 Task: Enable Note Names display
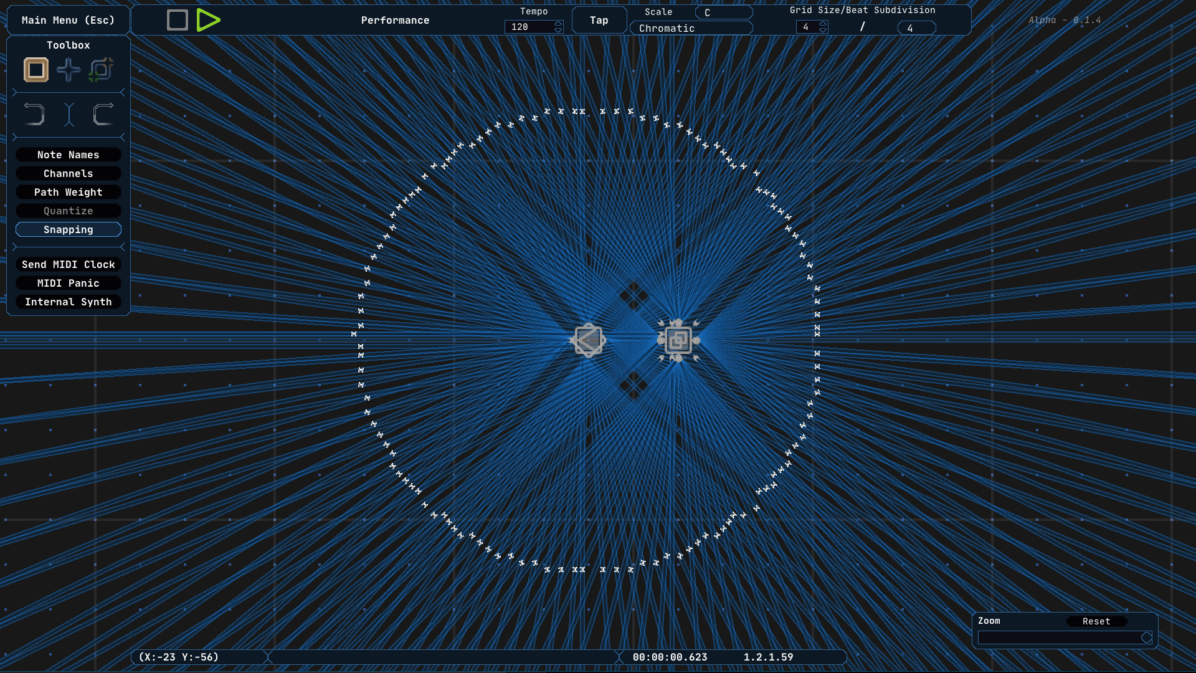click(x=69, y=155)
